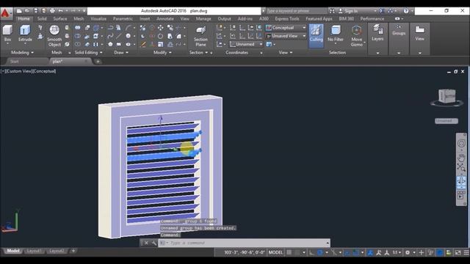The width and height of the screenshot is (470, 264).
Task: Switch to the Solid ribbon tab
Action: pyautogui.click(x=42, y=18)
